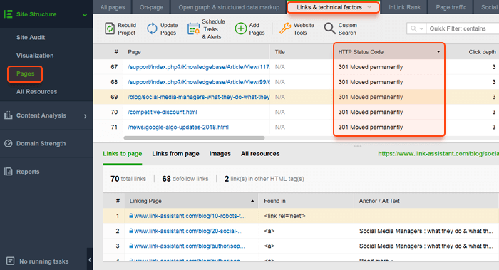Viewport: 499px width, 270px height.
Task: Open the green link-assistant.com blog URL
Action: pos(438,154)
